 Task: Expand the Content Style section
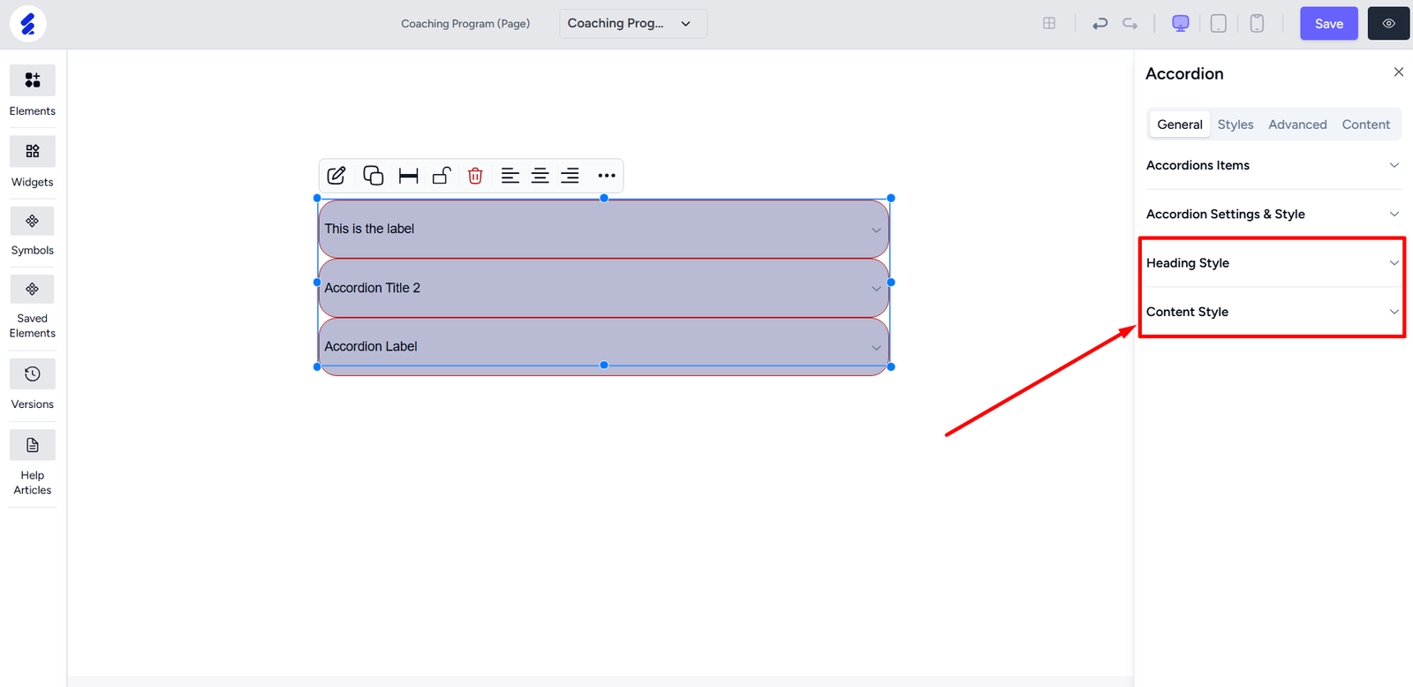(1272, 312)
